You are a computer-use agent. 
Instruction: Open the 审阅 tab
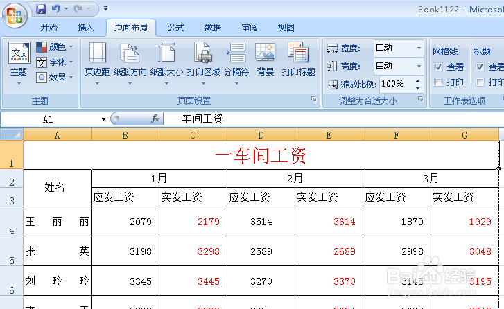click(250, 28)
